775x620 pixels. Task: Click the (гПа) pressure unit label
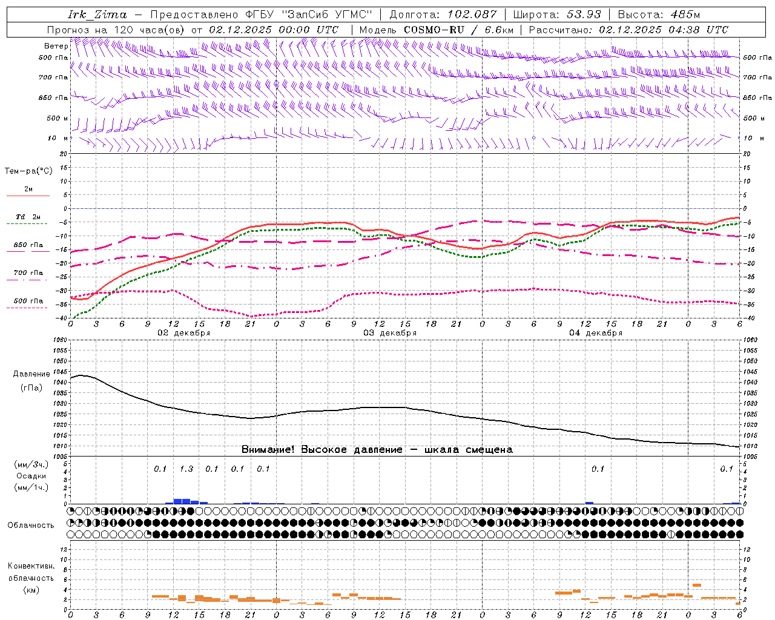[x=31, y=387]
